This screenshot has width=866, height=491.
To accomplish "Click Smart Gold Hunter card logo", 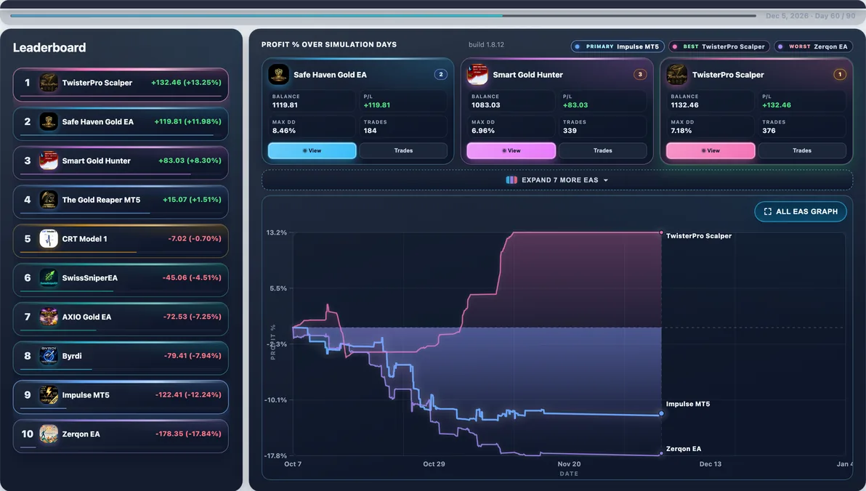I will pos(478,75).
